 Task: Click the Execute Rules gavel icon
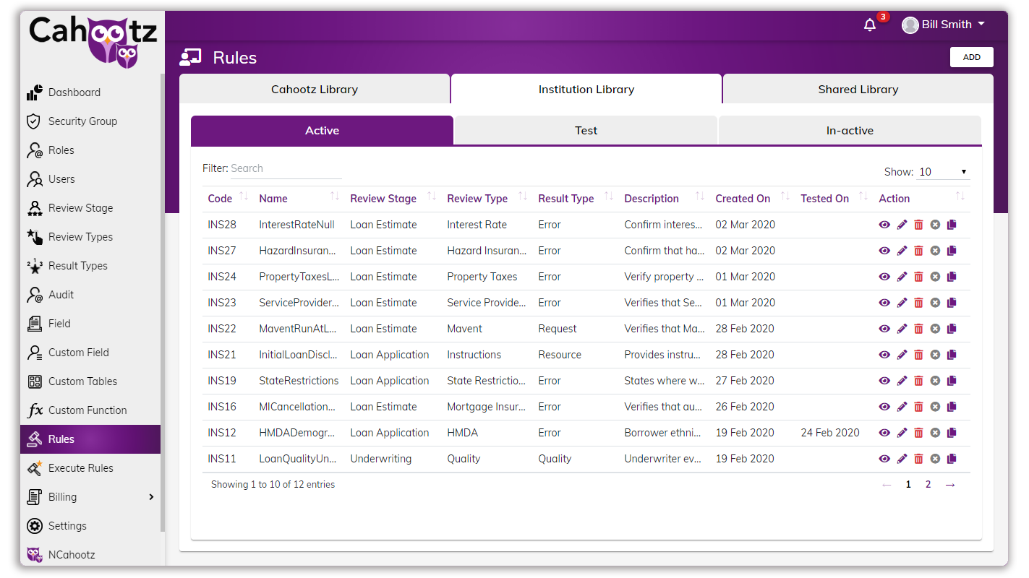pyautogui.click(x=35, y=468)
